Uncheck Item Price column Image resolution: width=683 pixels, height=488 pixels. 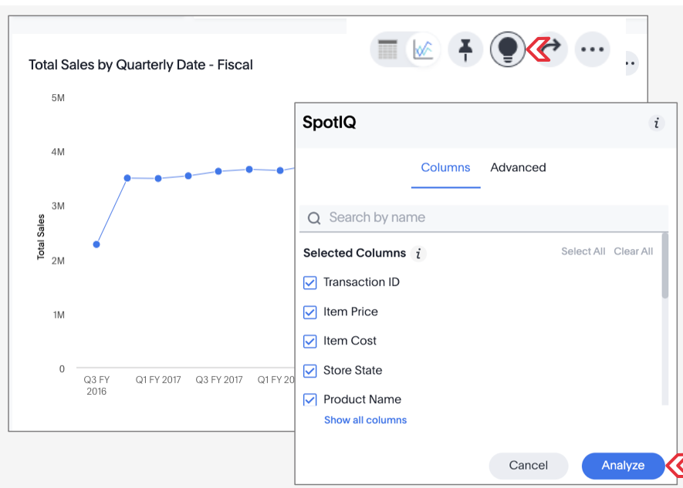[x=310, y=312]
